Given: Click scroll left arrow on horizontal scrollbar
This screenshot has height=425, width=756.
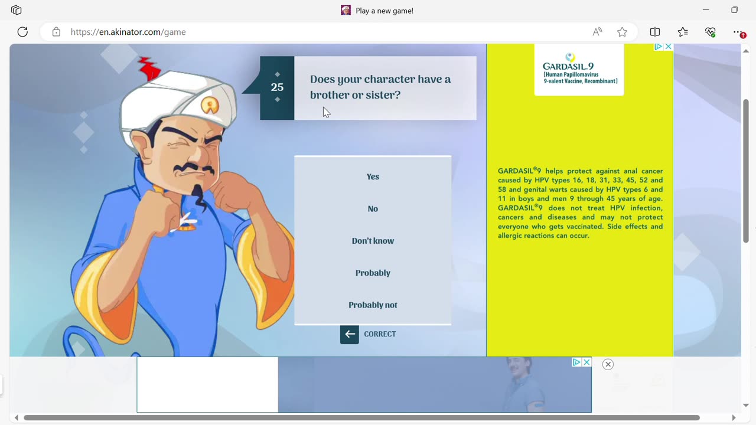Looking at the screenshot, I should (x=16, y=418).
